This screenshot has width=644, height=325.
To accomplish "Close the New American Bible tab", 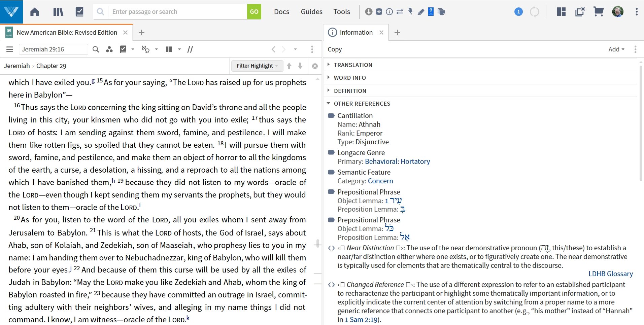I will tap(125, 33).
